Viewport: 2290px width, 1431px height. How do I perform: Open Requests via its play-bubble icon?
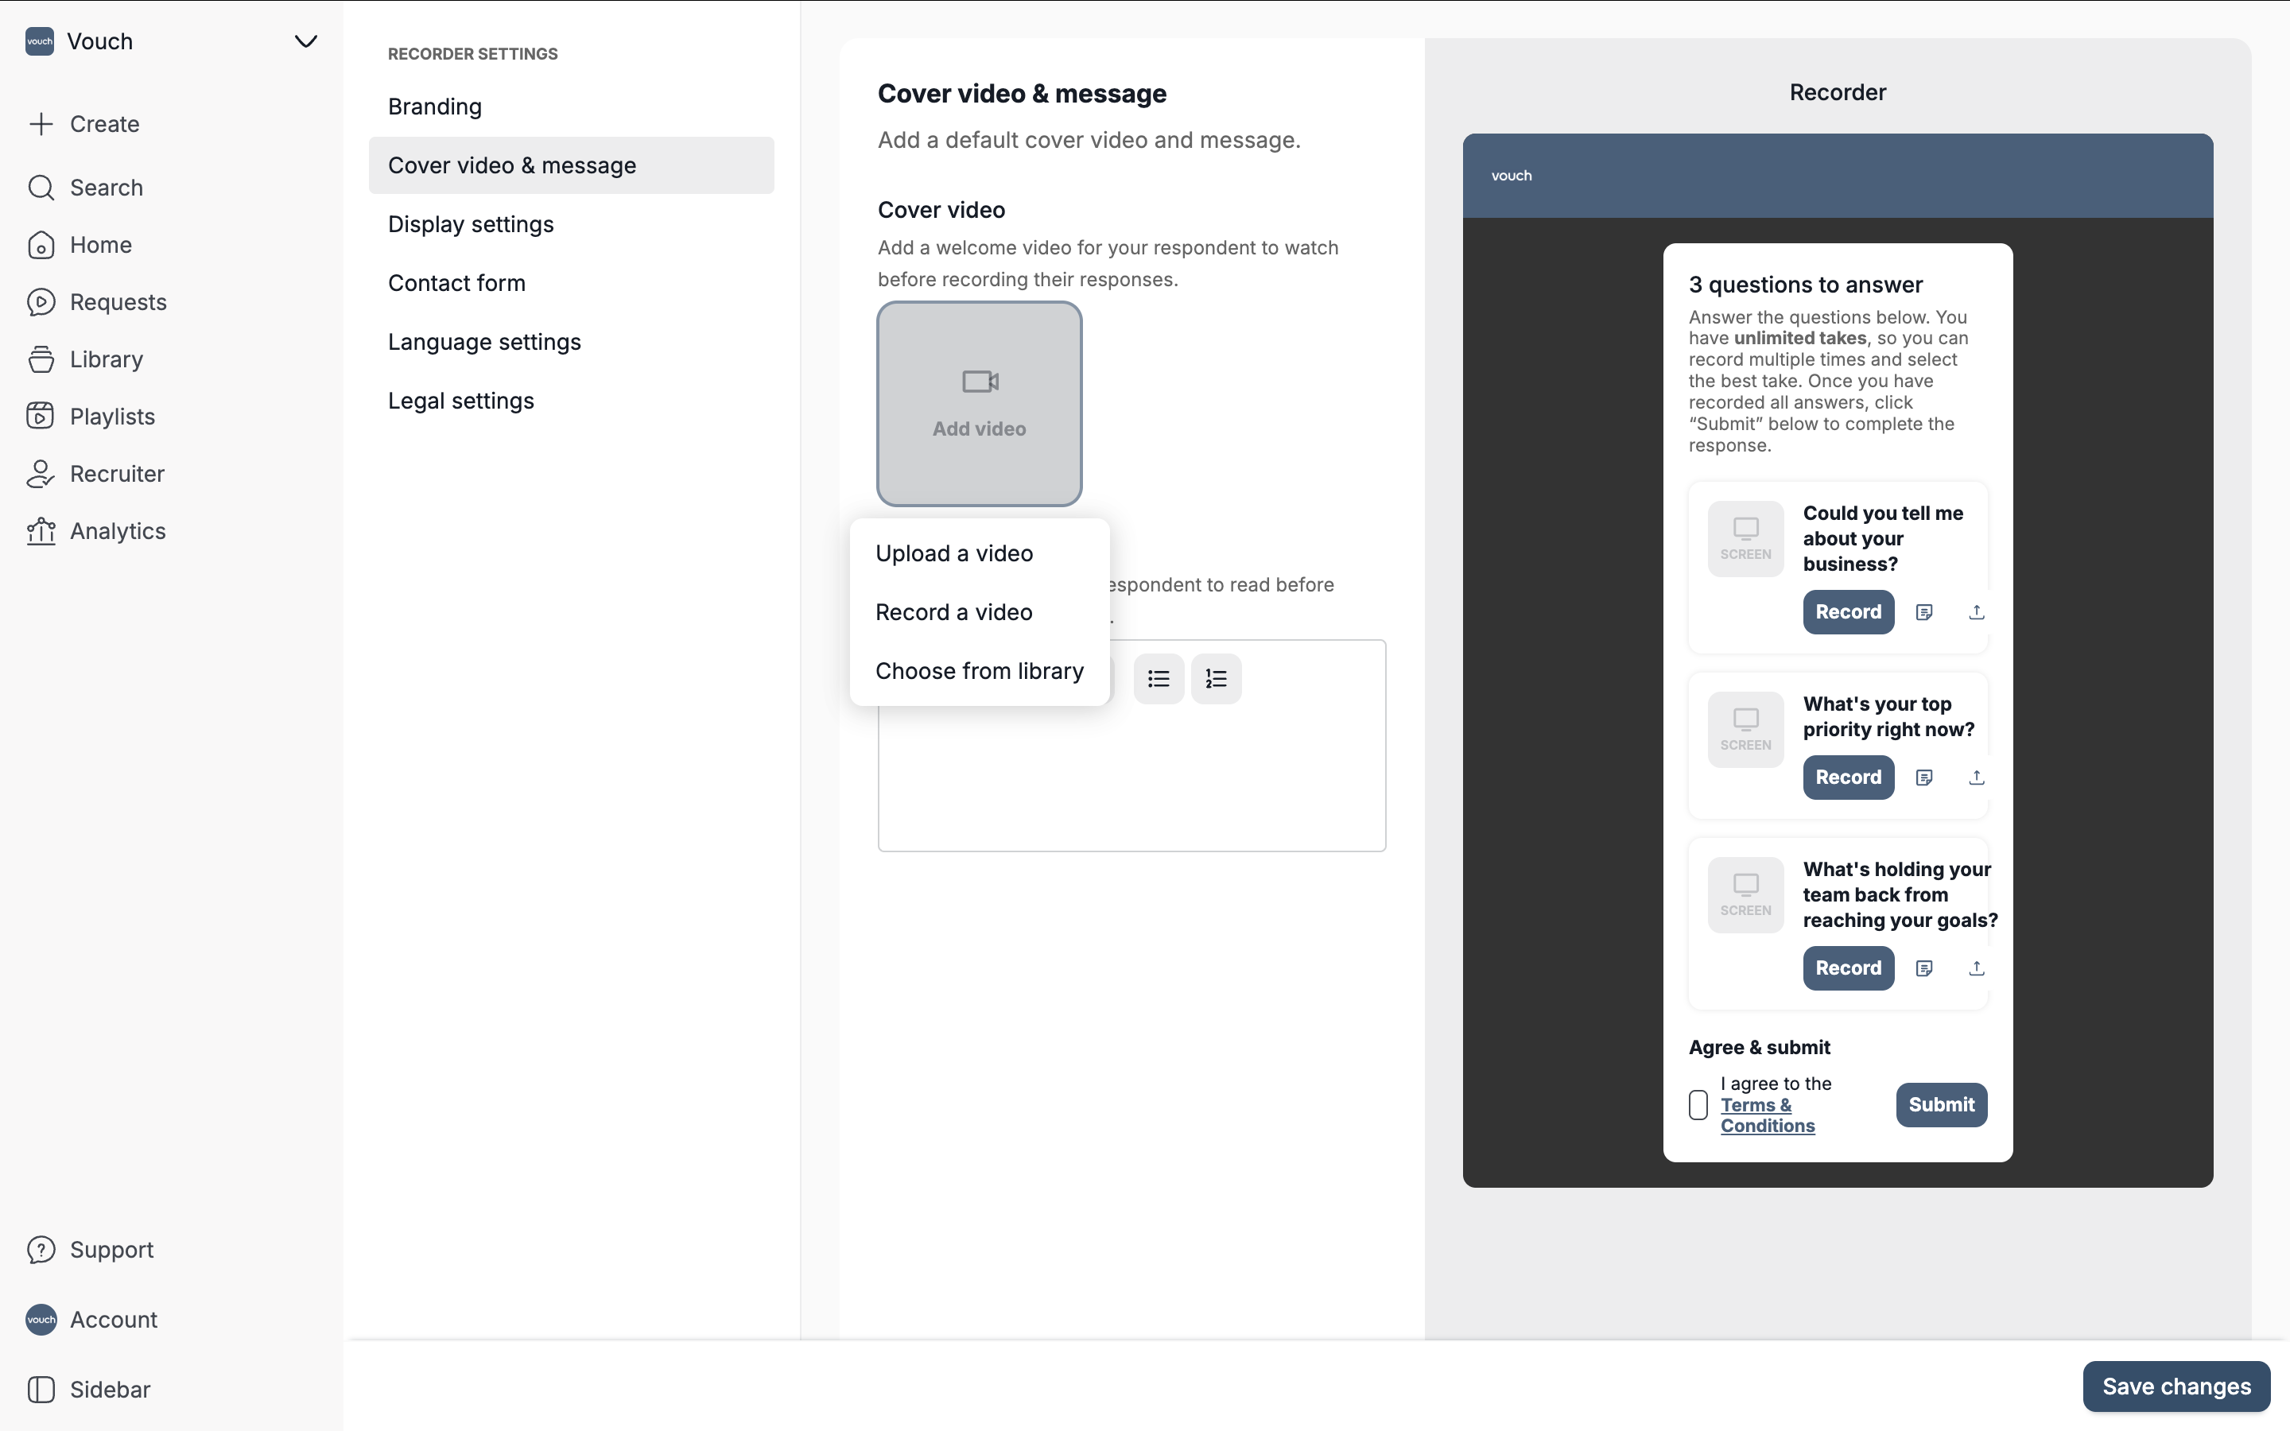(41, 302)
